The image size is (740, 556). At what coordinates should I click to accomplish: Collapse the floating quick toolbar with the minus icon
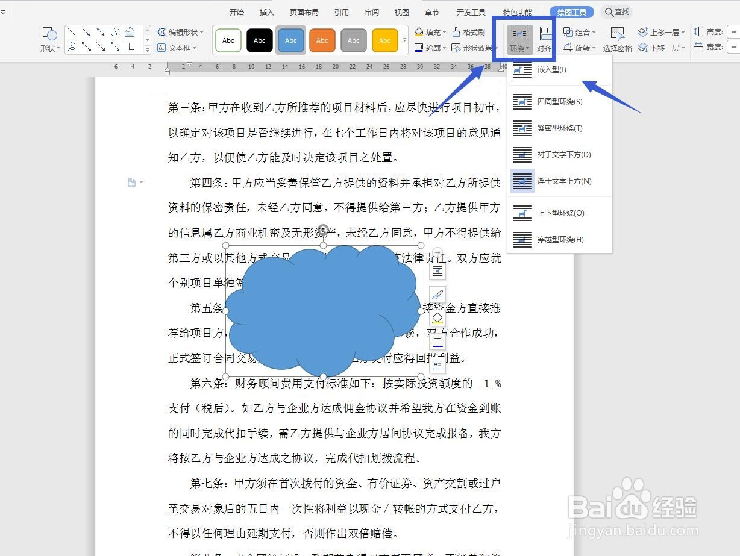(437, 252)
